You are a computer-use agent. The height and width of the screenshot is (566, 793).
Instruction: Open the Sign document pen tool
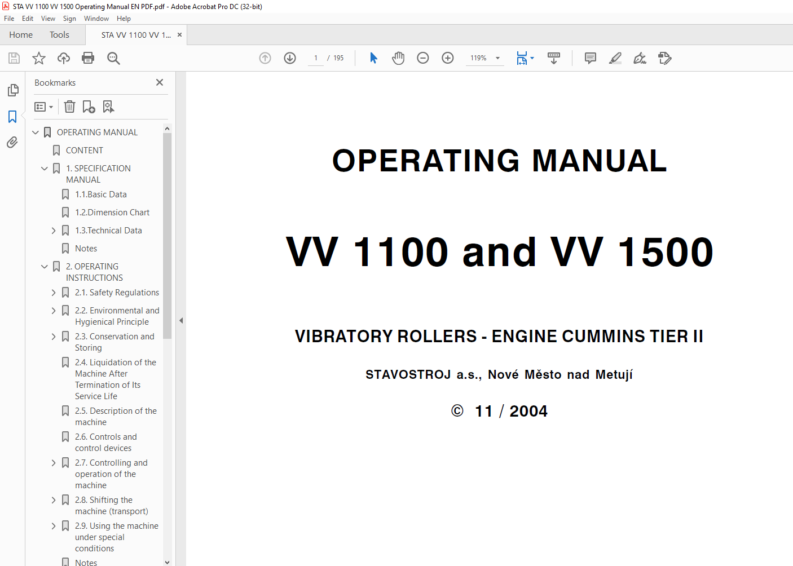pyautogui.click(x=640, y=58)
